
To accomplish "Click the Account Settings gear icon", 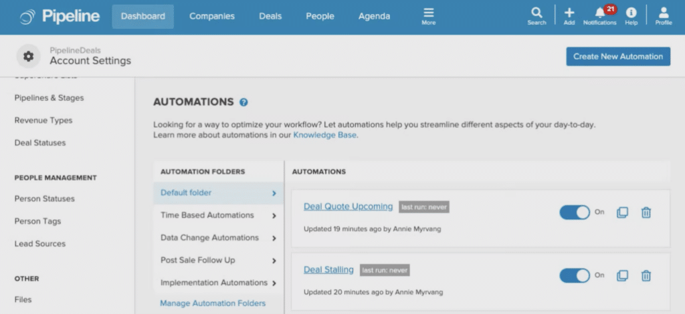I will (28, 56).
